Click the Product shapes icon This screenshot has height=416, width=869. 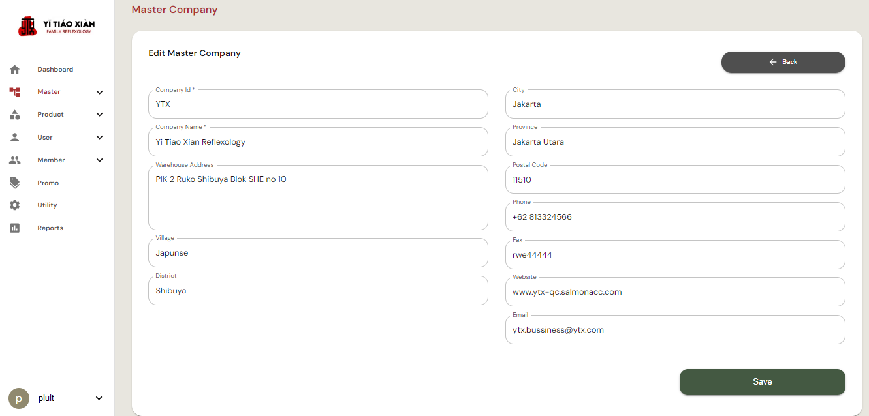(x=15, y=115)
